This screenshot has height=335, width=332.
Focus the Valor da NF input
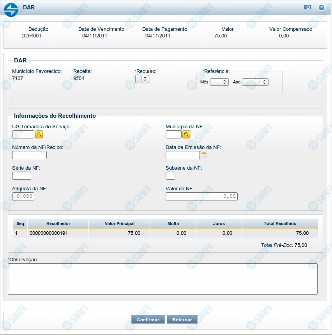tap(201, 196)
